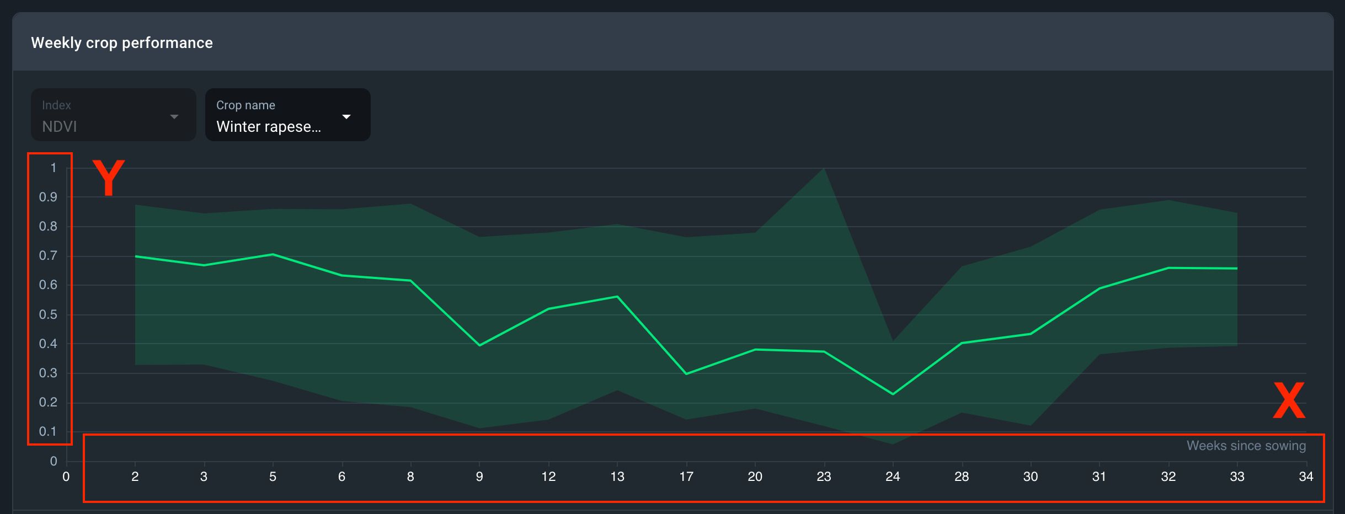Select the NDVI line point at week 24

[893, 394]
